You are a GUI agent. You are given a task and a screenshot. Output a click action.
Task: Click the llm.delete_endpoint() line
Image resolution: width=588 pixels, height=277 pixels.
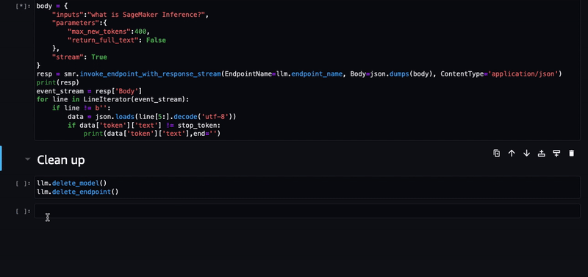point(78,192)
